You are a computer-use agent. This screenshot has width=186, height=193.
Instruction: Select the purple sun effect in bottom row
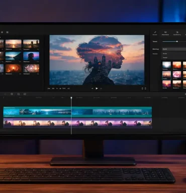coord(166,84)
